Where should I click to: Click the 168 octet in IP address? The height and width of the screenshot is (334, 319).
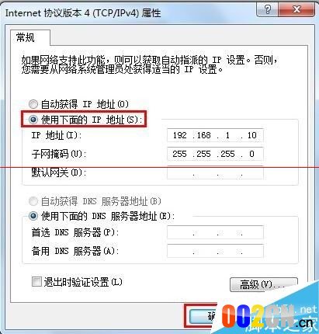(x=203, y=135)
